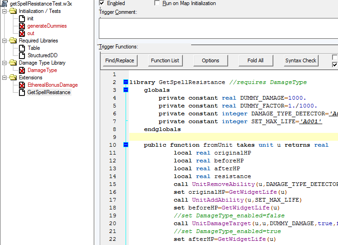Click the Fold All button

[x=256, y=60]
